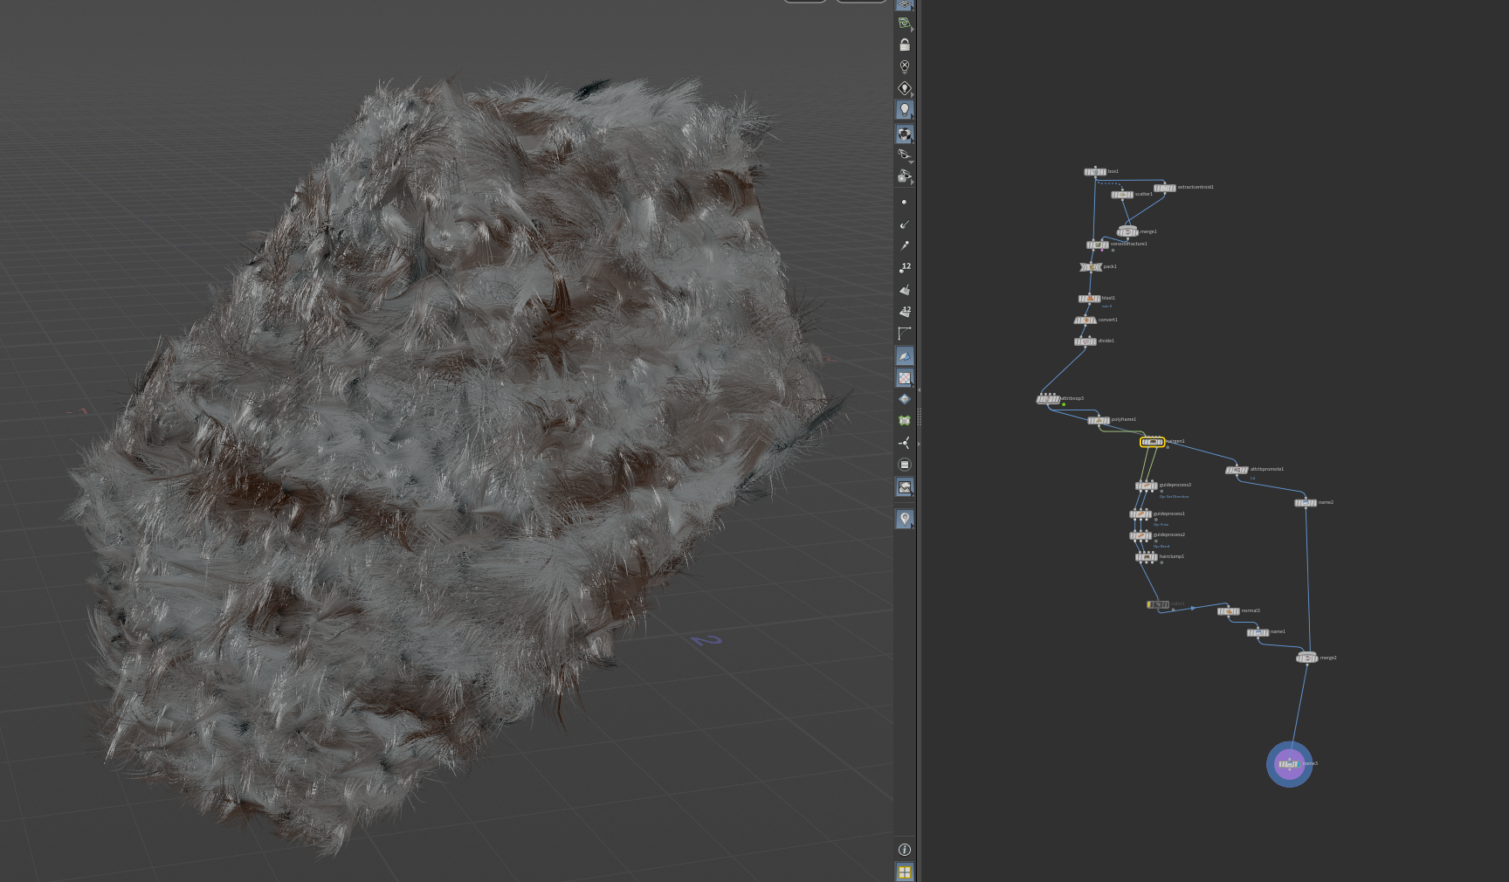Select the normal3 node

pos(1229,611)
